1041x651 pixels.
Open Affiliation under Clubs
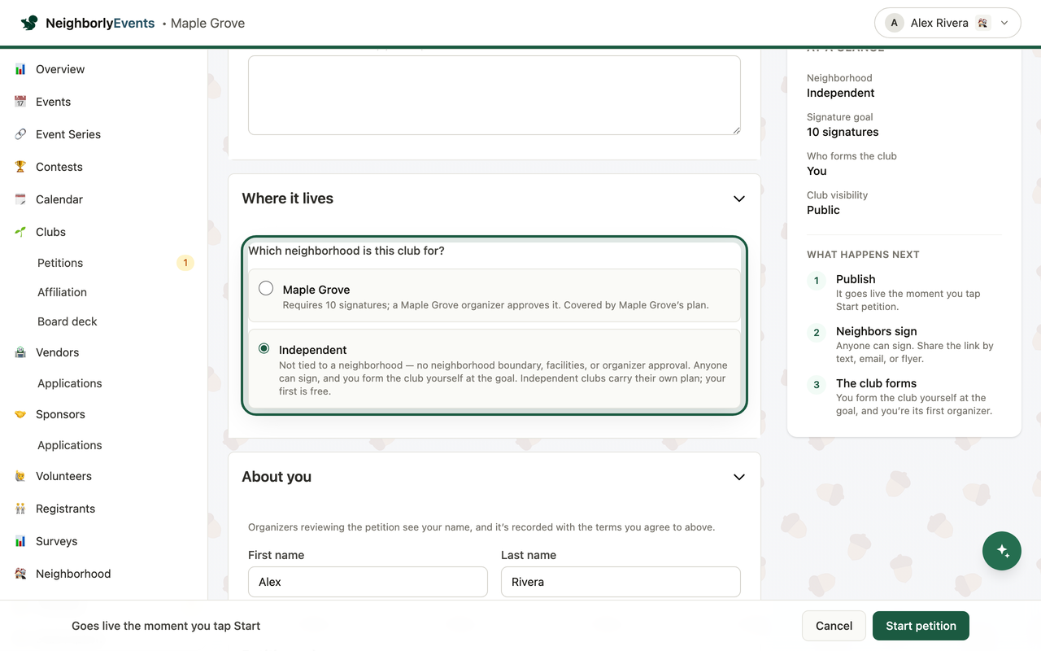62,292
